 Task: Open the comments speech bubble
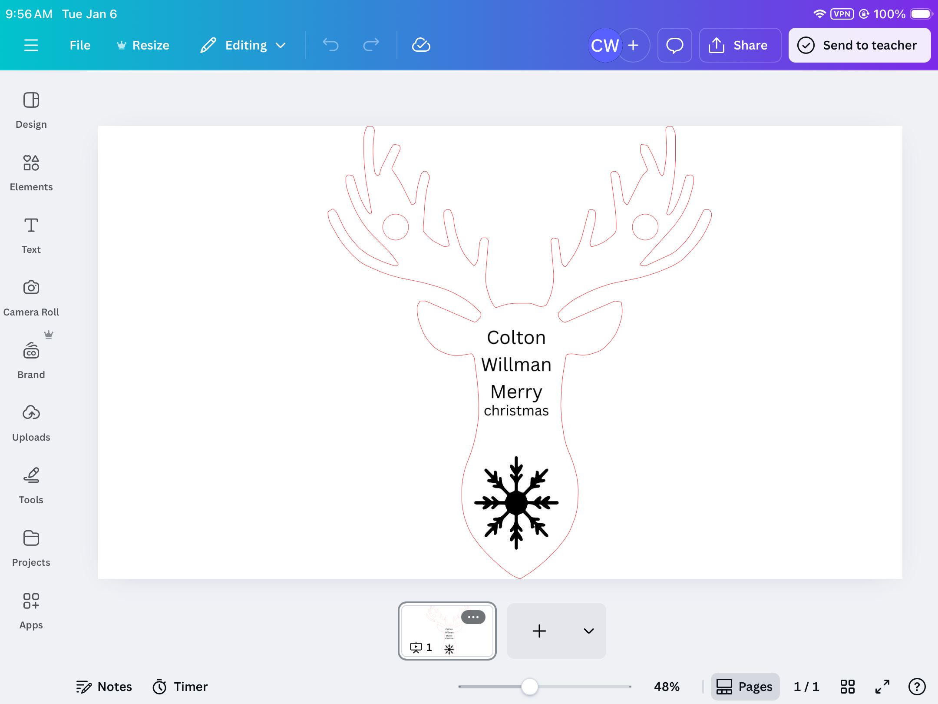click(674, 45)
